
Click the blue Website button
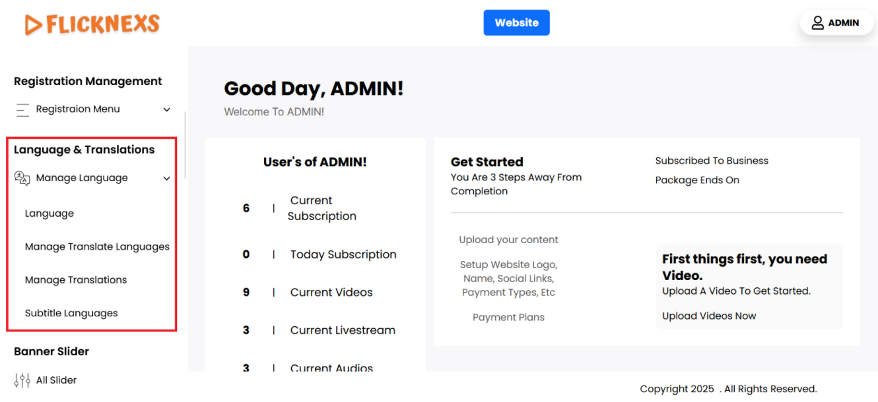(x=516, y=22)
